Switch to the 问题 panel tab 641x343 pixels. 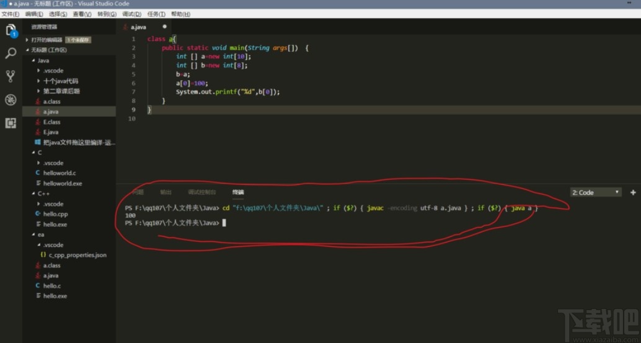(x=138, y=192)
